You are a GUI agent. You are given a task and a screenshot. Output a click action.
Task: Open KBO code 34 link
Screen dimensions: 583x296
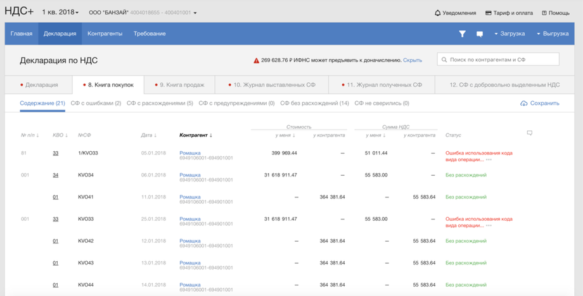pos(56,175)
